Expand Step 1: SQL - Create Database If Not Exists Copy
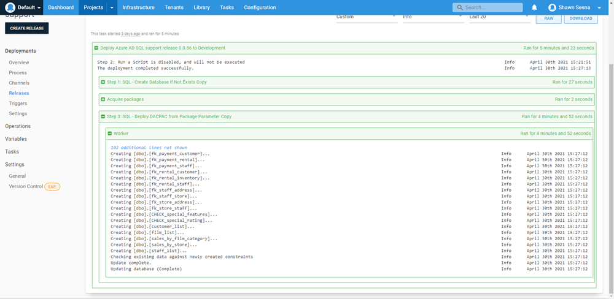The height and width of the screenshot is (299, 614). [103, 82]
